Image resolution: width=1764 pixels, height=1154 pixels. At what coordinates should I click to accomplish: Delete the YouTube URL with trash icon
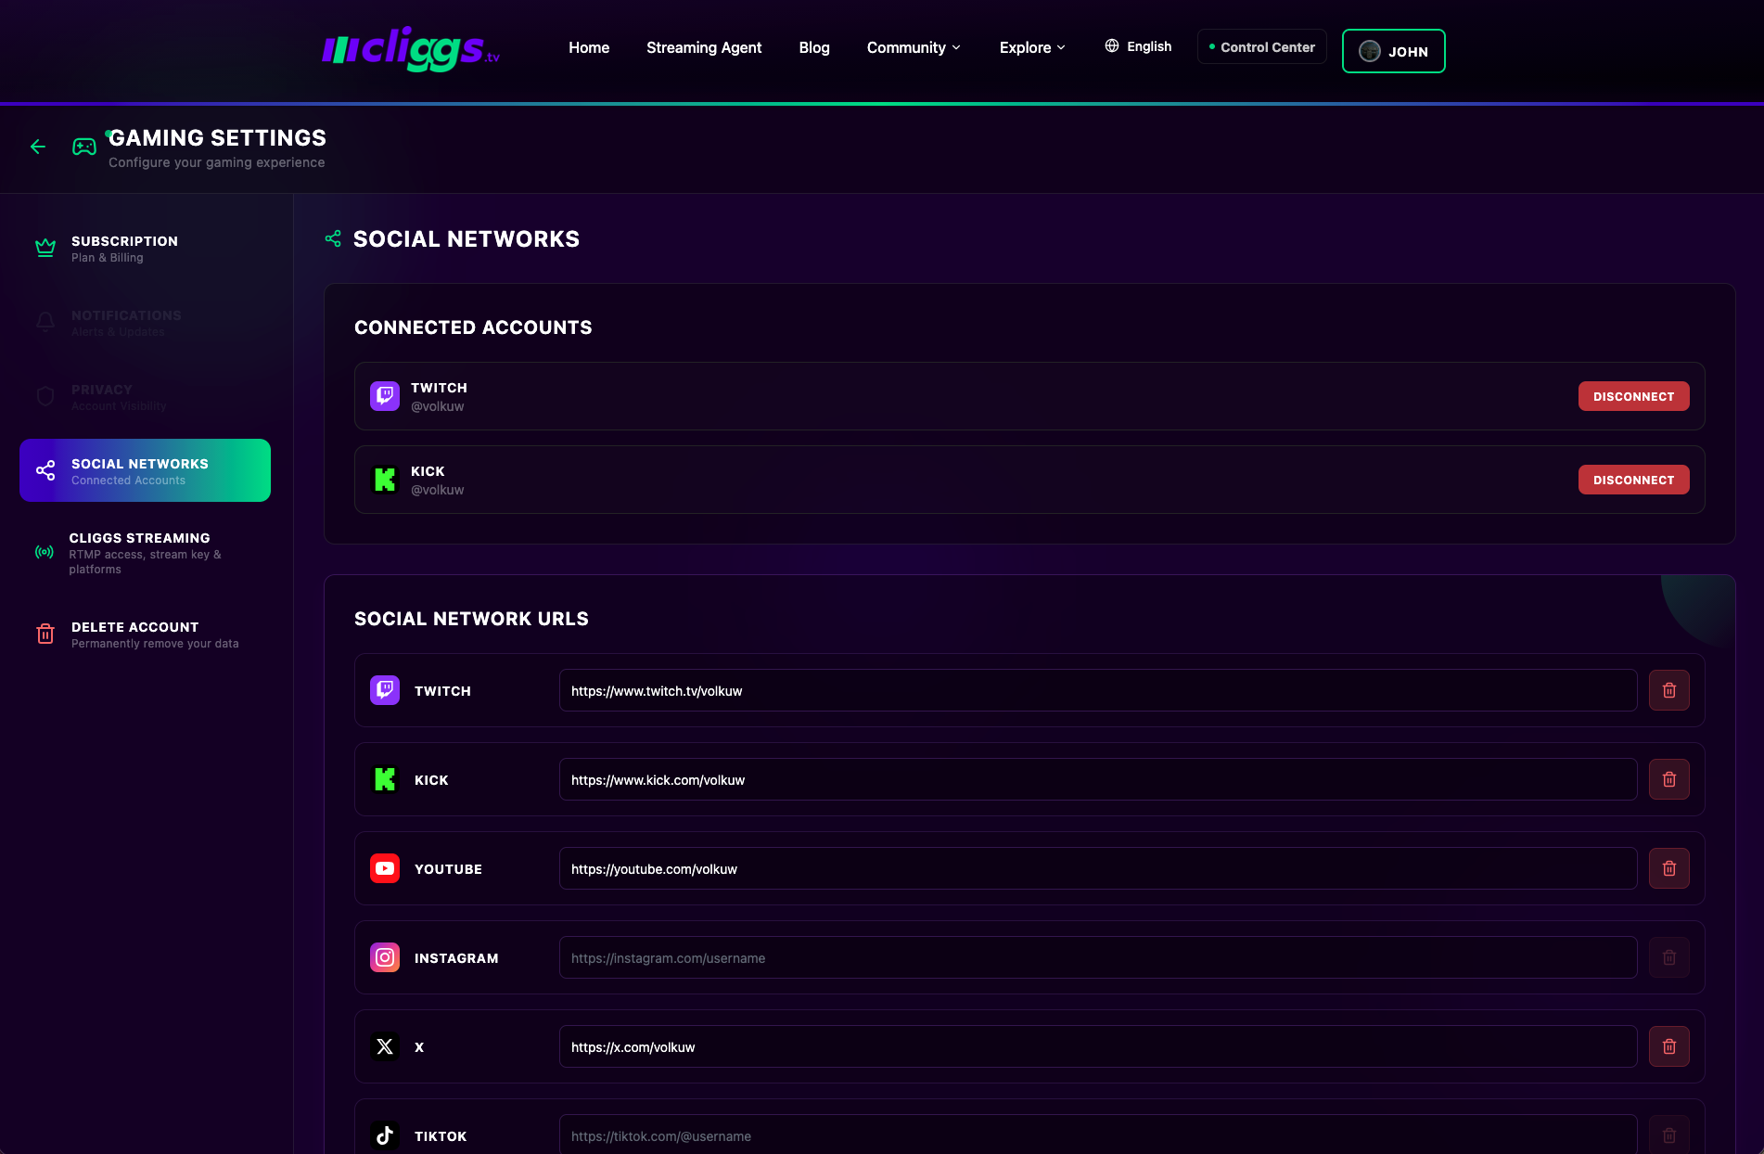point(1669,868)
